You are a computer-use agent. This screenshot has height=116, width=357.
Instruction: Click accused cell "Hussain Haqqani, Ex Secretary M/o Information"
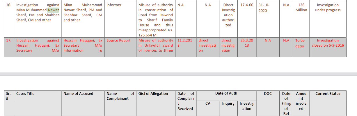pyautogui.click(x=83, y=47)
